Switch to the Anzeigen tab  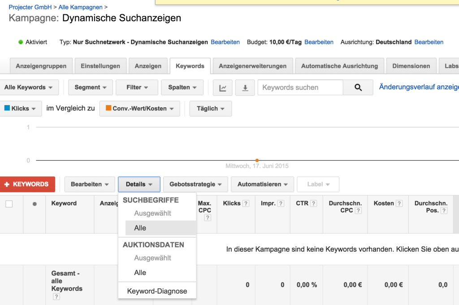[x=148, y=66]
